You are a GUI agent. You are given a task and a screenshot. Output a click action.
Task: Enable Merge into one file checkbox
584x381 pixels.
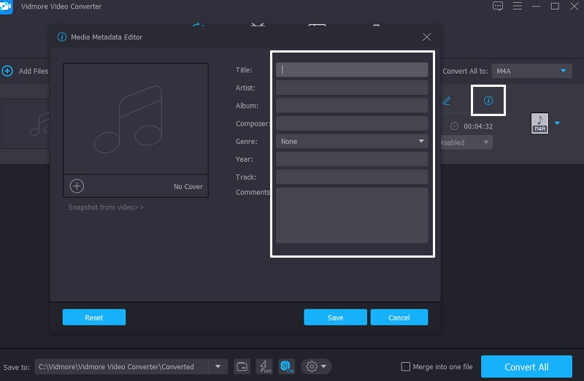point(406,366)
